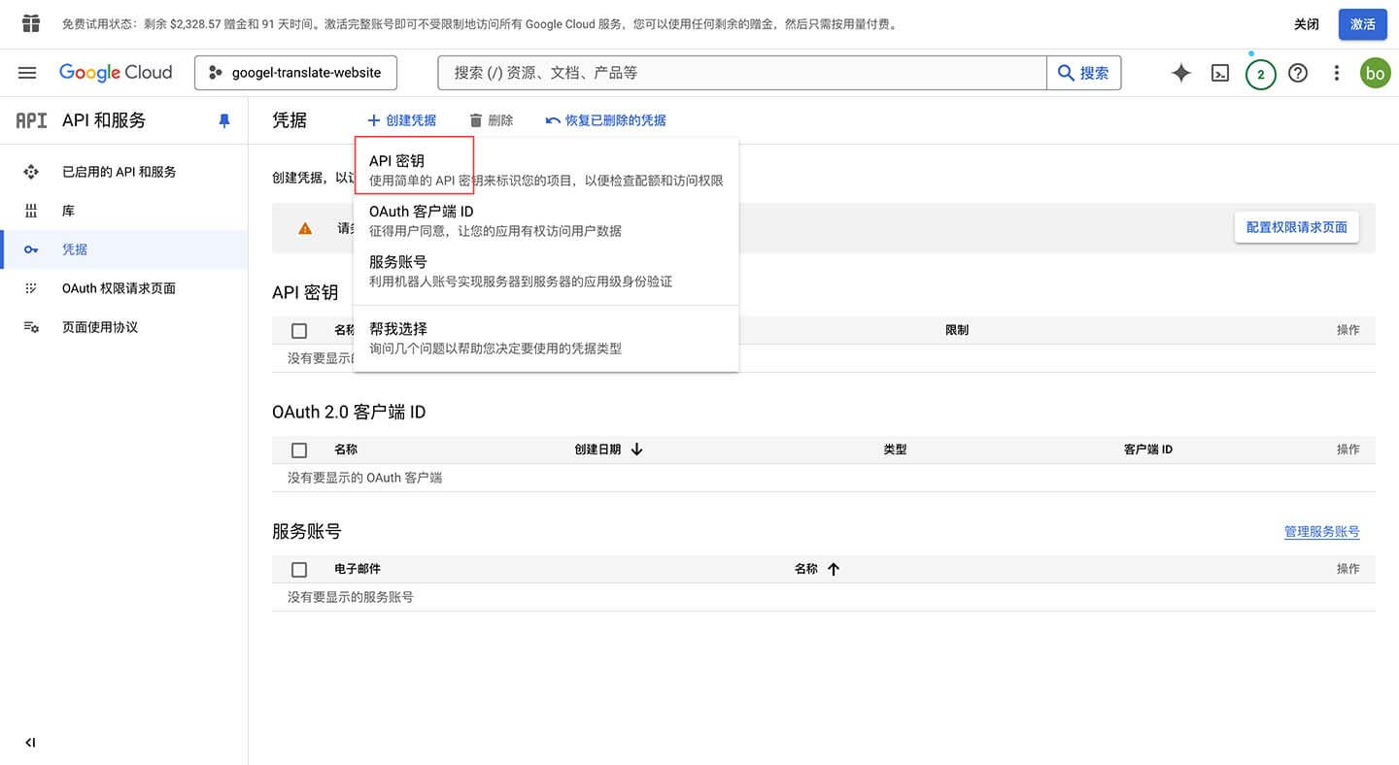Choose 帮我选择 from the create menu
This screenshot has width=1399, height=765.
[546, 338]
